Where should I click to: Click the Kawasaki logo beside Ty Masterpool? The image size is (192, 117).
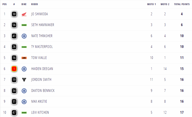24,47
